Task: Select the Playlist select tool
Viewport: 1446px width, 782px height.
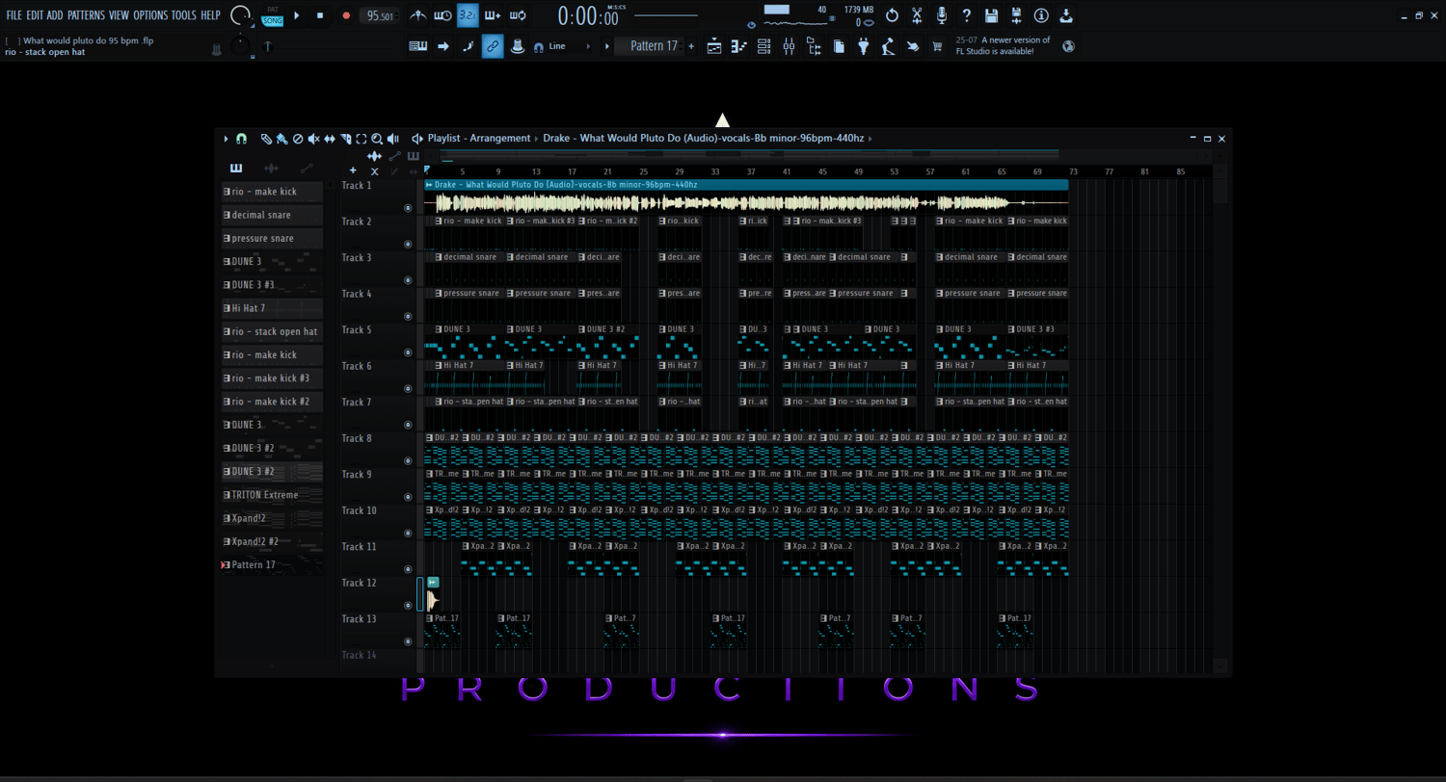Action: [x=361, y=139]
